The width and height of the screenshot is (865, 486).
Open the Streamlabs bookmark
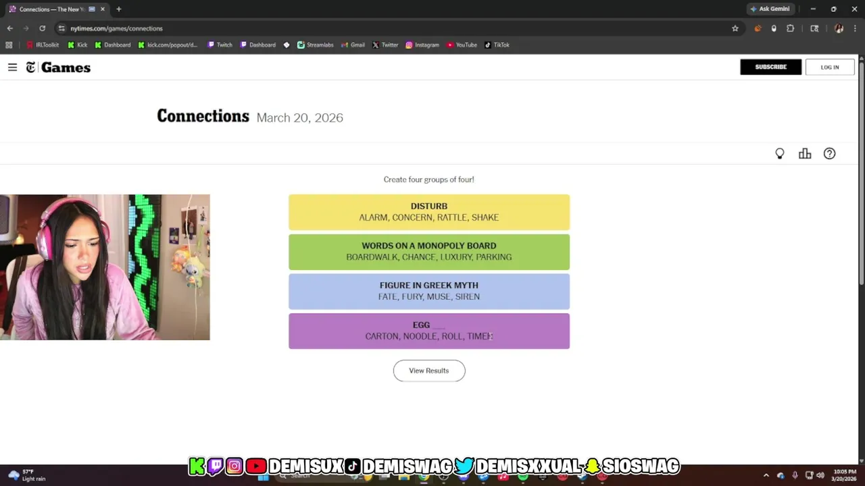pos(316,45)
